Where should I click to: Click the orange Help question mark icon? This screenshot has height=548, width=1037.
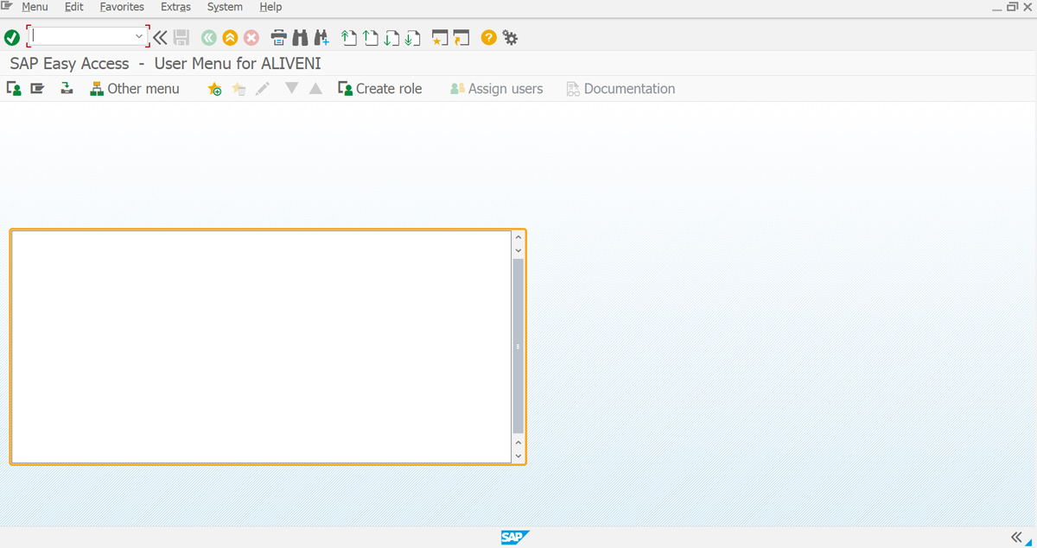pos(489,37)
